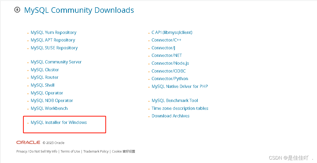Open Time zone description tables
Viewport: 317px width, 163px height.
click(x=180, y=108)
